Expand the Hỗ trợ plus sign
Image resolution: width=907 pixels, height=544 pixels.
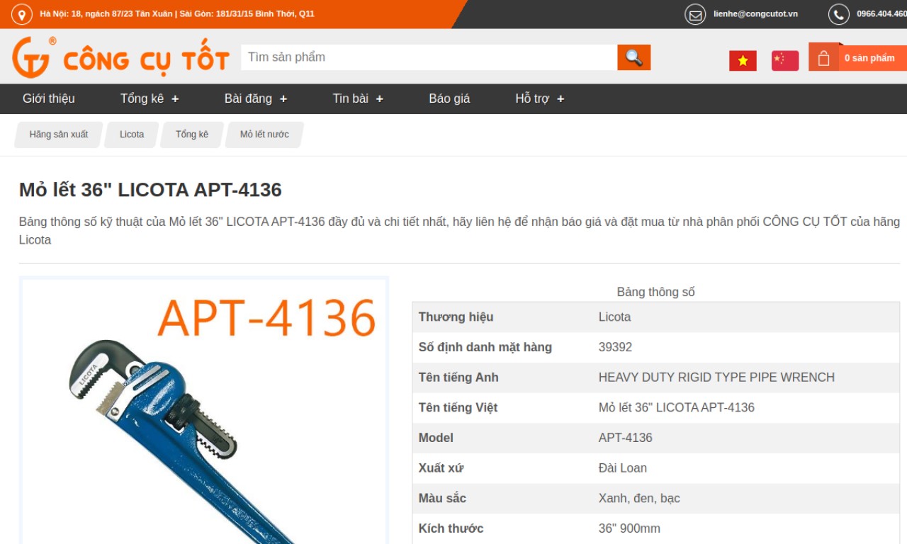(x=560, y=99)
